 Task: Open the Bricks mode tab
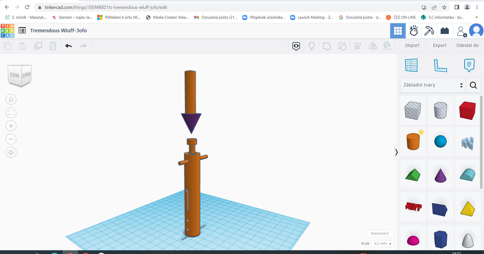(444, 31)
